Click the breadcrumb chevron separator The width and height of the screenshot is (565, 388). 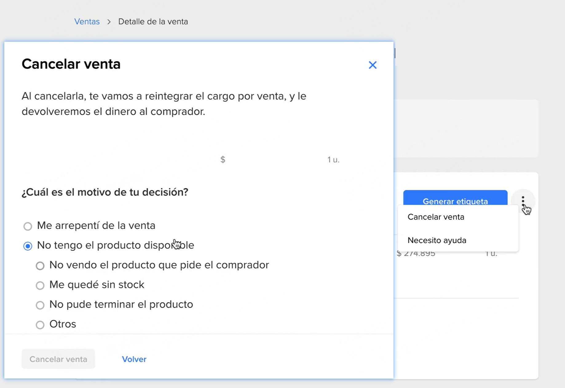(x=109, y=21)
